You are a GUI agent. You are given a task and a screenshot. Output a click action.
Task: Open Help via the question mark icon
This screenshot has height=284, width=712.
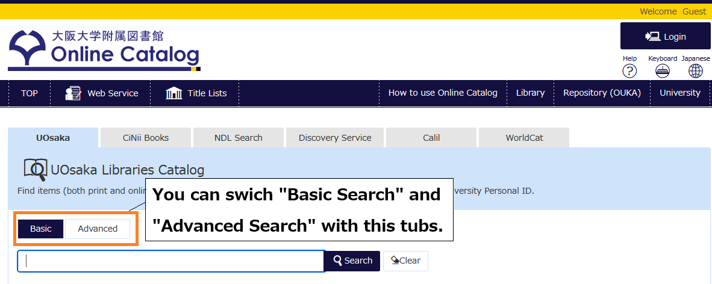click(629, 71)
